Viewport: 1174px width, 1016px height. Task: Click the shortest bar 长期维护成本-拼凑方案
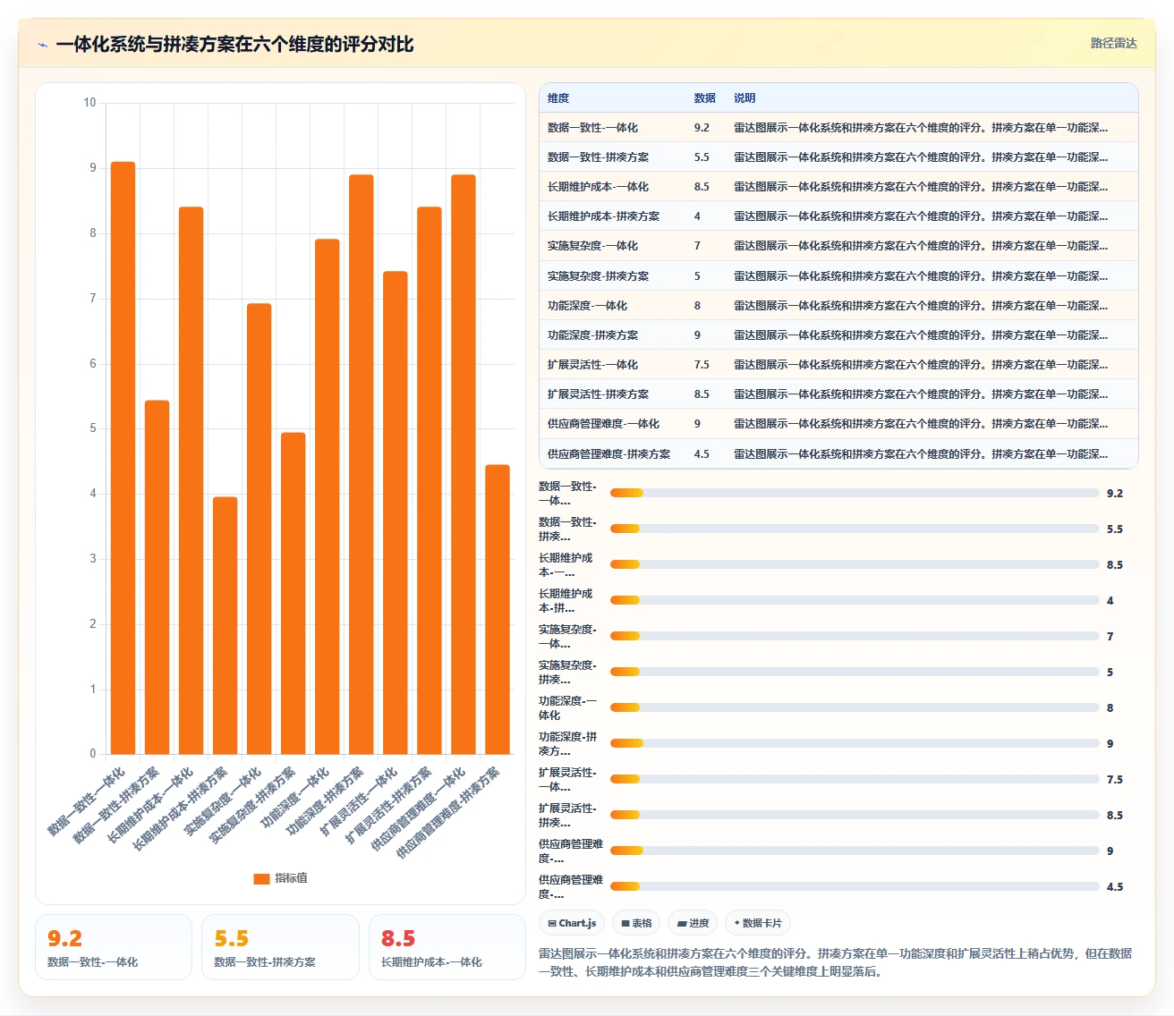[225, 625]
